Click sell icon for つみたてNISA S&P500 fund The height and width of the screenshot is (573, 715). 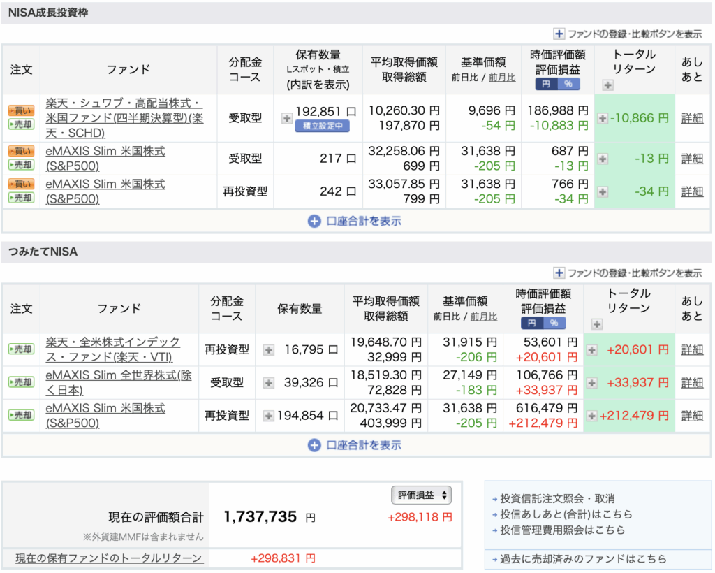22,415
